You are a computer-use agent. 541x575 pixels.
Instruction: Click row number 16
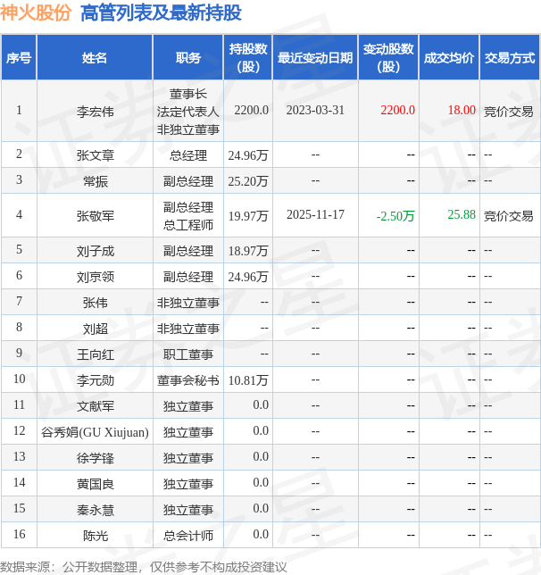click(19, 534)
